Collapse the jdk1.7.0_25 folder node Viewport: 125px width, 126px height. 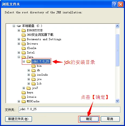pyautogui.click(x=24, y=62)
